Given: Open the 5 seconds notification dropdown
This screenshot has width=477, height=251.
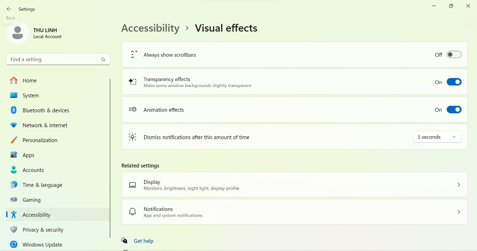Looking at the screenshot, I should click(437, 137).
